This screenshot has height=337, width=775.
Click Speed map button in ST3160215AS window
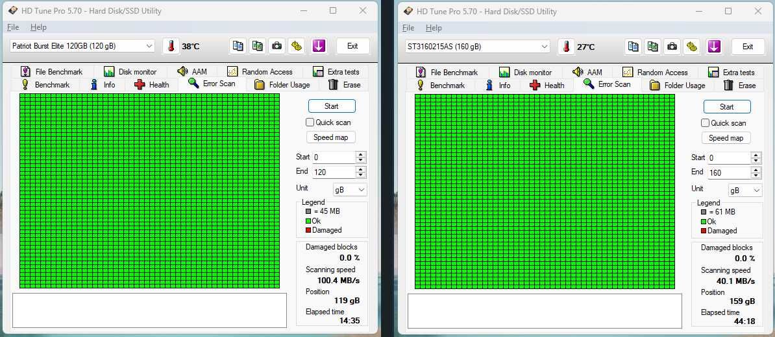[x=726, y=137]
